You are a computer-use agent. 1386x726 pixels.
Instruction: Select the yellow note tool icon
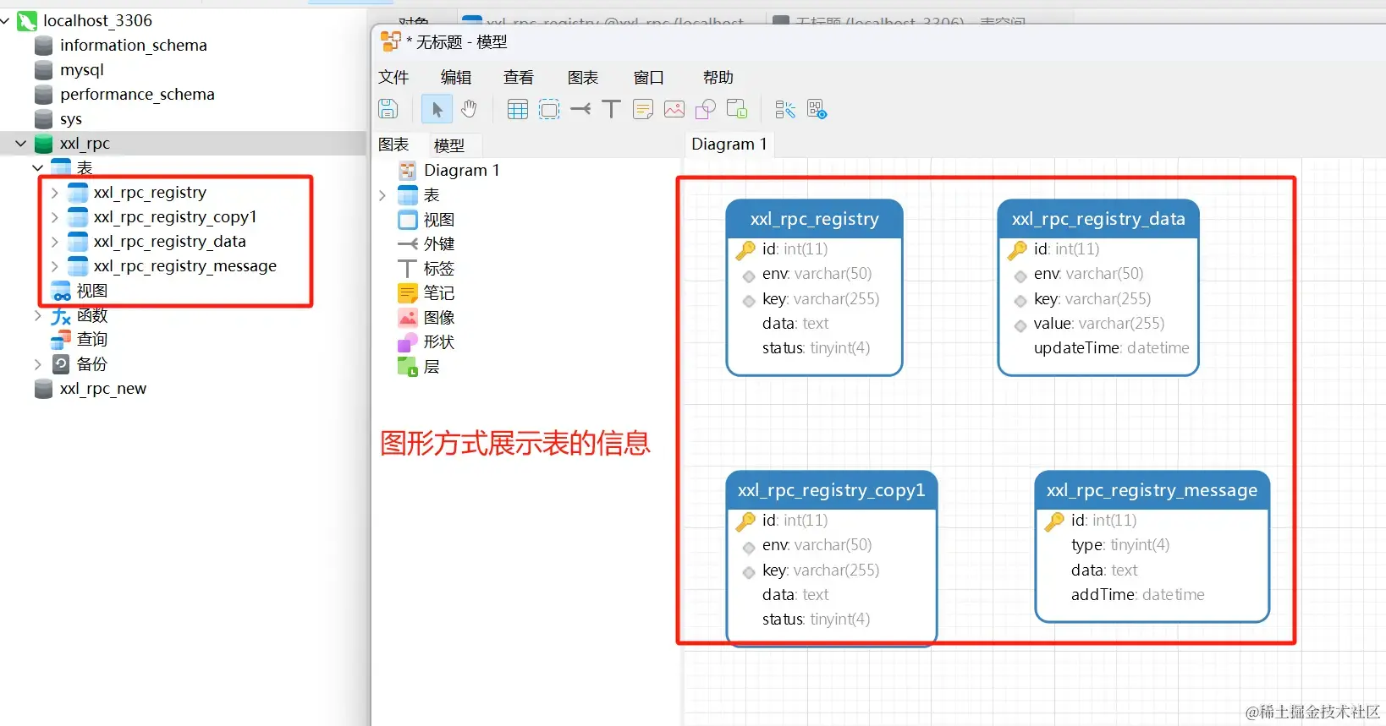tap(643, 109)
